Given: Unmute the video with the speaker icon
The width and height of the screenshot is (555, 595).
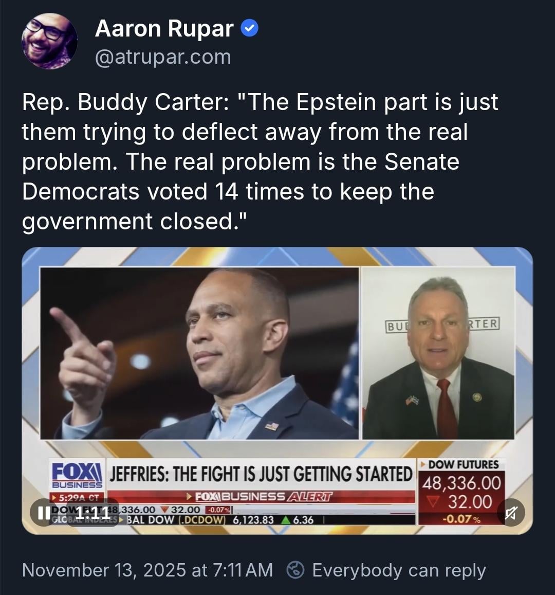Looking at the screenshot, I should pos(511,512).
